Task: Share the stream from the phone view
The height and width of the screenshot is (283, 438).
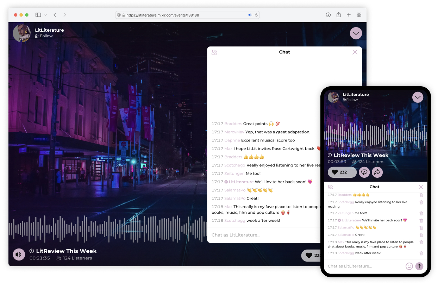Action: pyautogui.click(x=377, y=172)
